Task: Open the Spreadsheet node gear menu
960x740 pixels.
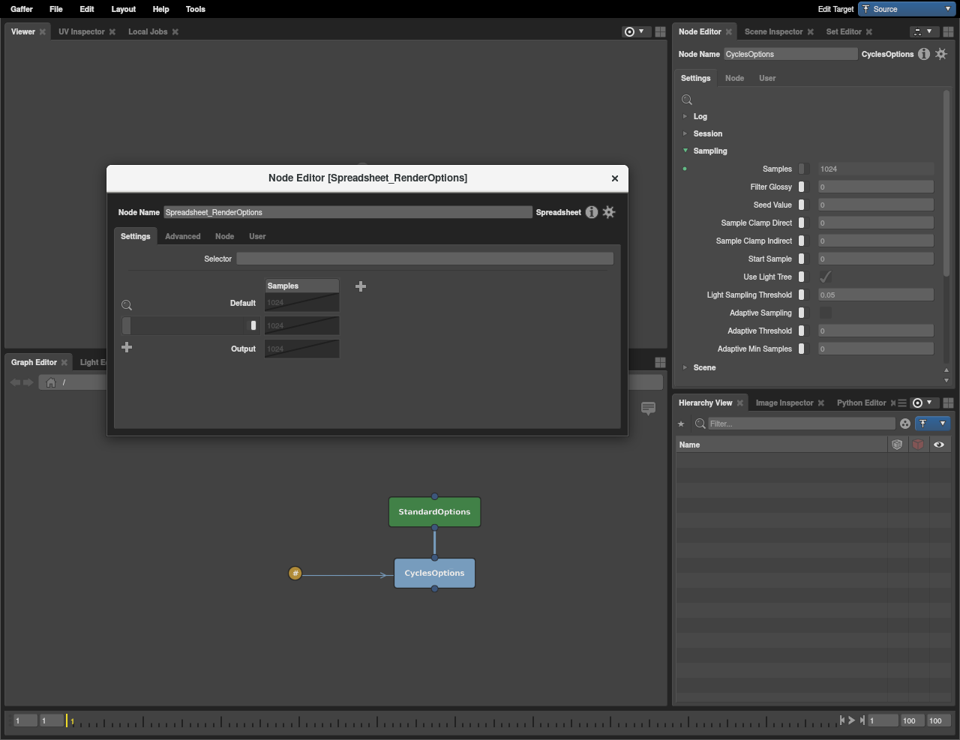Action: click(609, 212)
